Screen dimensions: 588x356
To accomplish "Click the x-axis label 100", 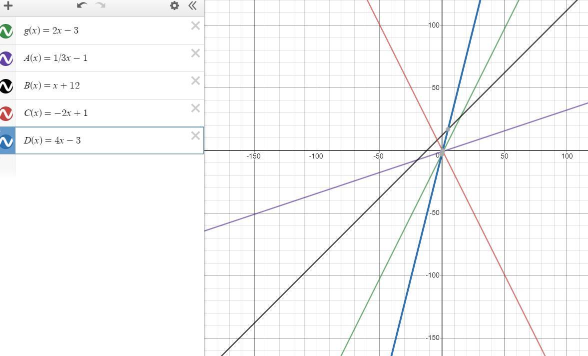I will [567, 156].
